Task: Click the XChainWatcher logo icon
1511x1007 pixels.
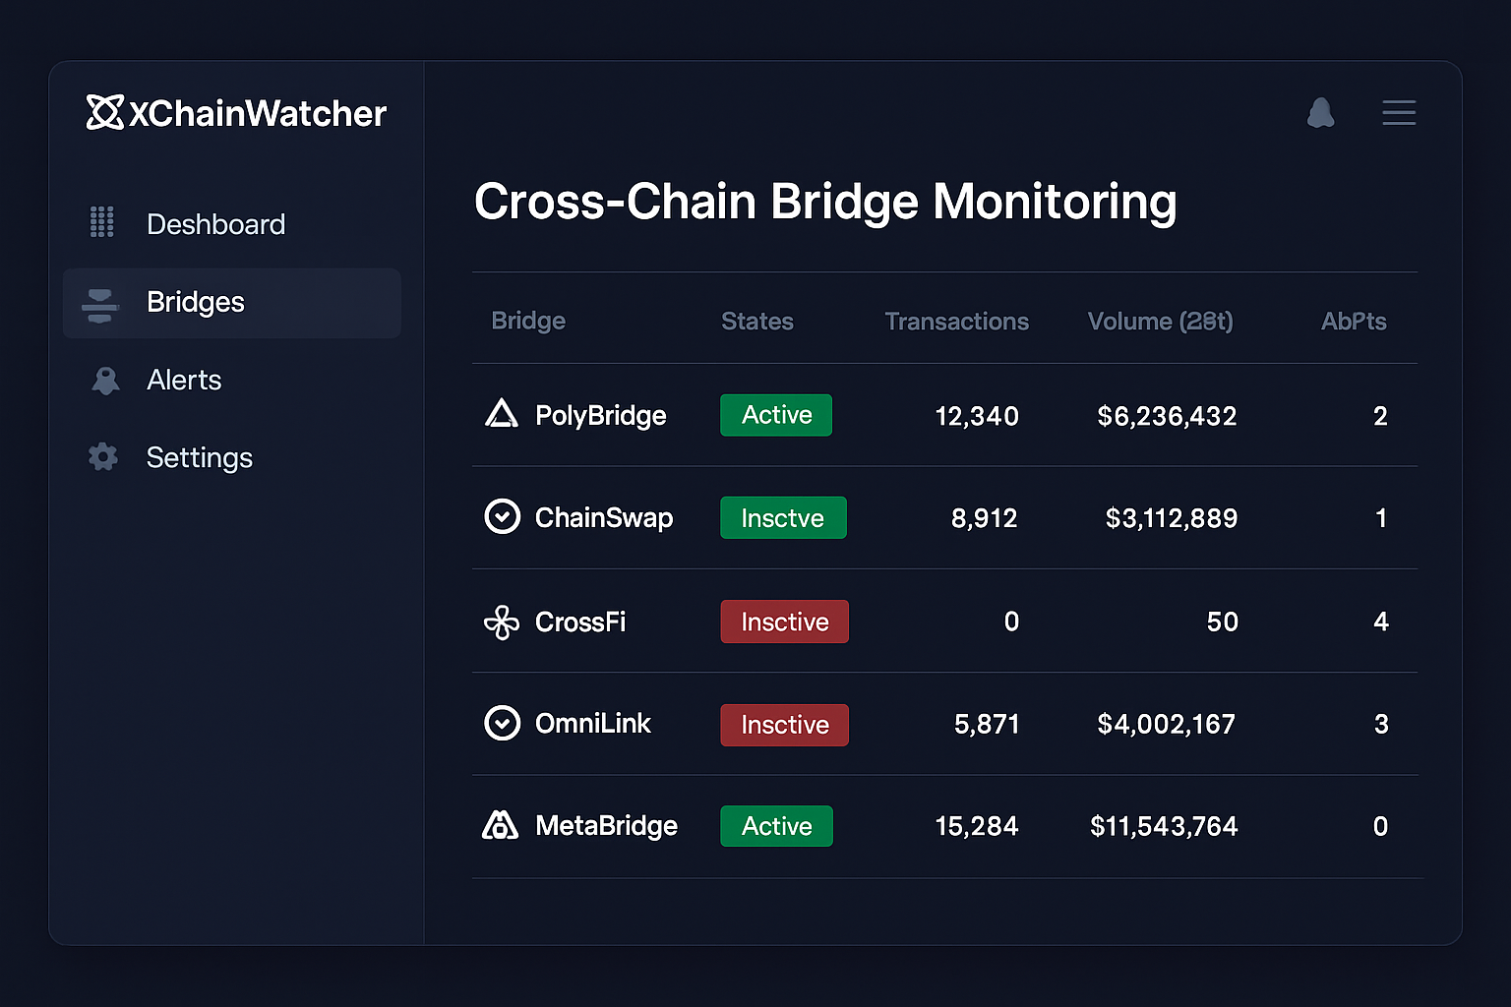Action: 102,112
